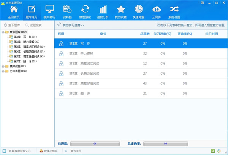Click the 标识 column header
The width and height of the screenshot is (228, 155).
pos(61,34)
